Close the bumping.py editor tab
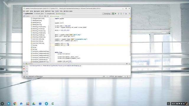Viewport: 189px width, 106px height. click(60, 16)
